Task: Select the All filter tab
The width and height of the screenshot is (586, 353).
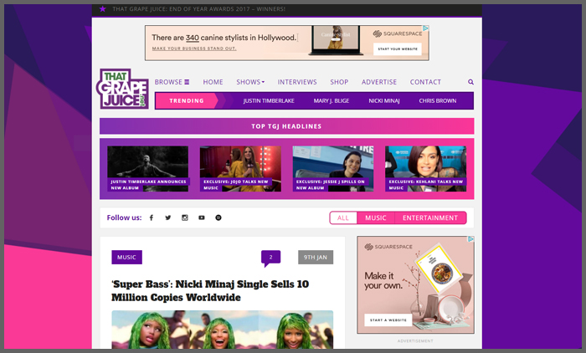Action: click(343, 217)
